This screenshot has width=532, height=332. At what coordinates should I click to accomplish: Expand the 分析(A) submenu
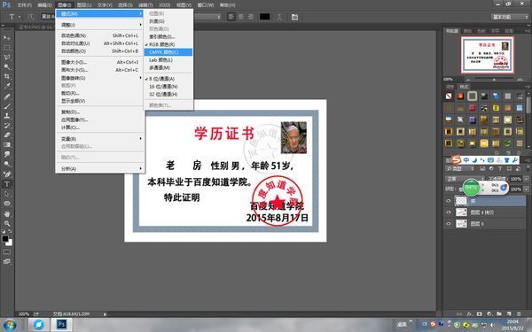(100, 169)
